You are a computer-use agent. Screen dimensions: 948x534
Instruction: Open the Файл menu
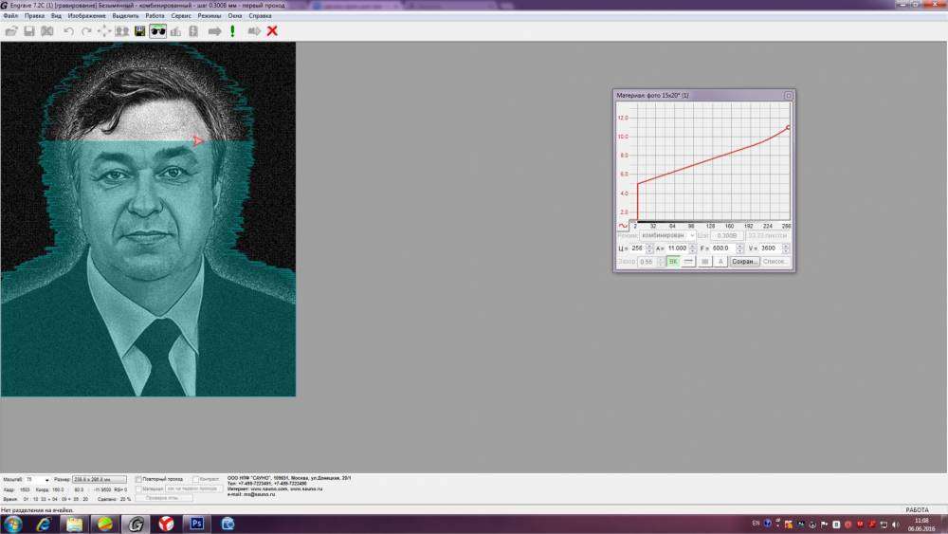10,16
